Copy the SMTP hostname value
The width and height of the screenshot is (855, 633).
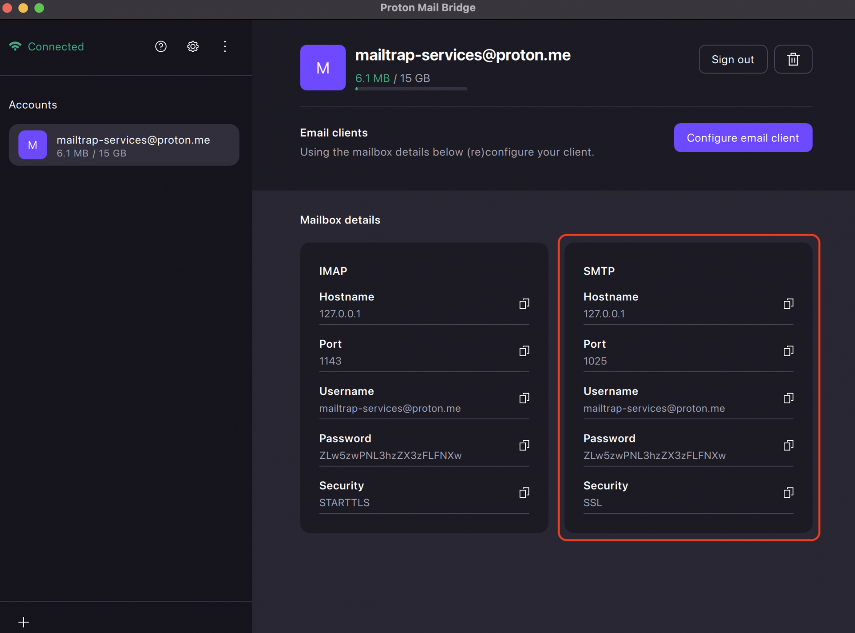pos(788,304)
